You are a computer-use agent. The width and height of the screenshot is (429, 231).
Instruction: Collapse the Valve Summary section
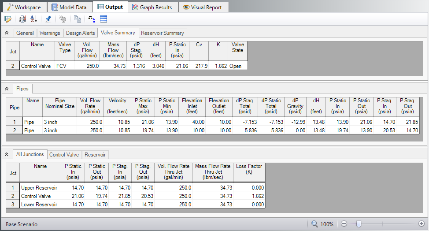(x=7, y=33)
